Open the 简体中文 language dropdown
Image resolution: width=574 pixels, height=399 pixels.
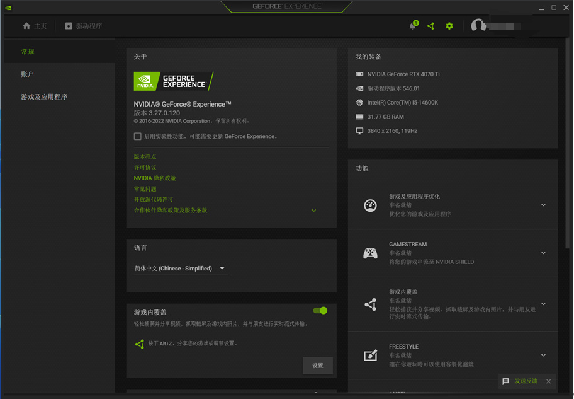tap(180, 269)
